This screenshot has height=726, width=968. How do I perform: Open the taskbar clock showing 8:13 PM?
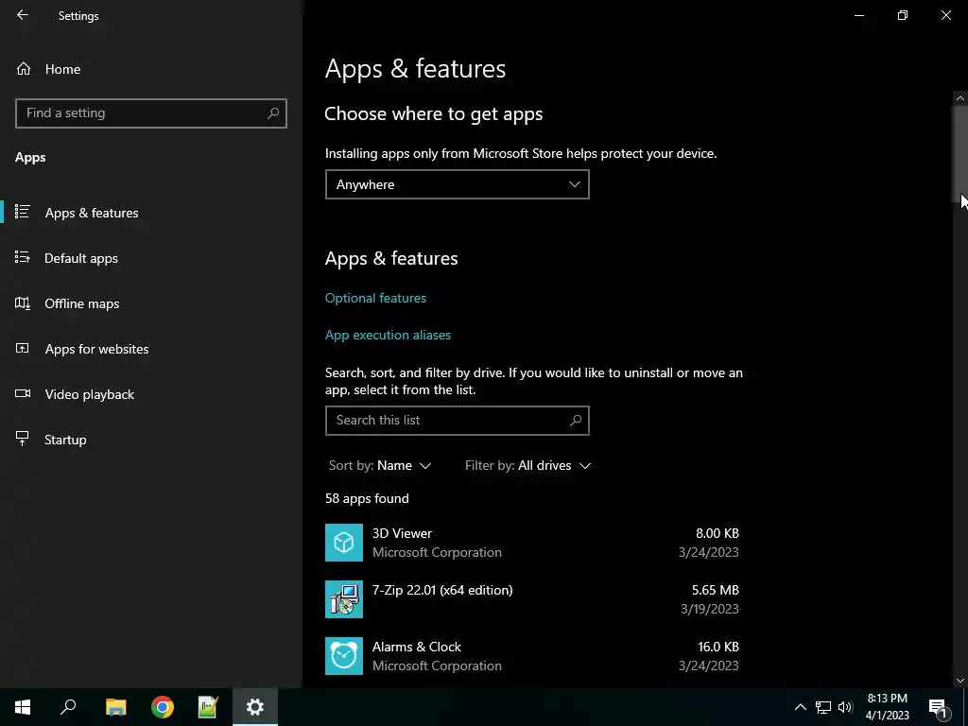(887, 707)
